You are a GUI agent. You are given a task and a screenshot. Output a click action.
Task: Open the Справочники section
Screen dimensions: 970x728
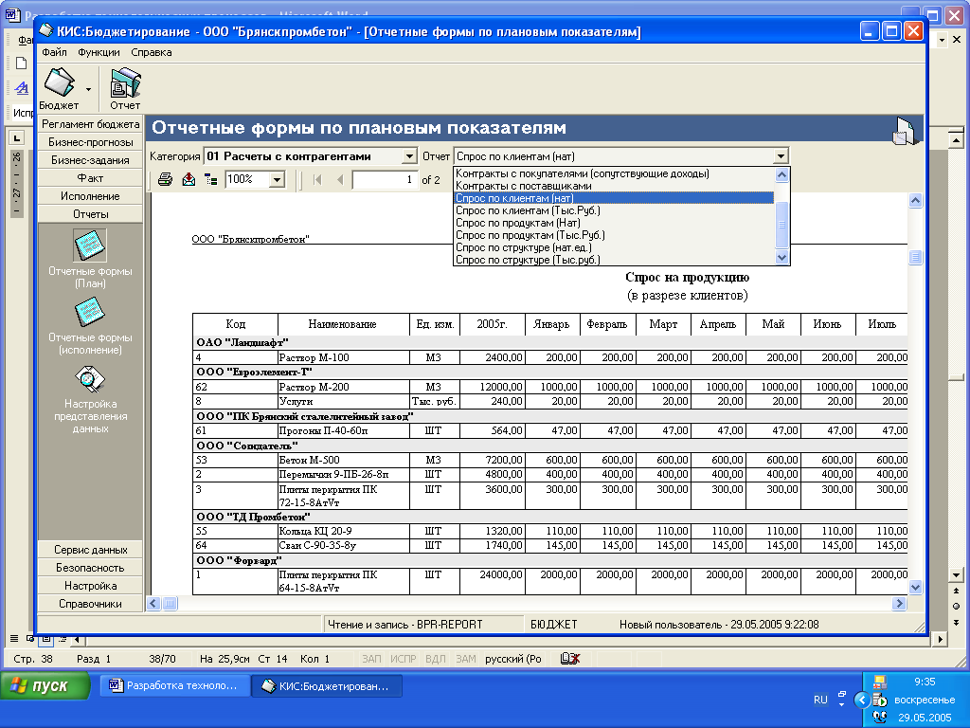(x=91, y=604)
